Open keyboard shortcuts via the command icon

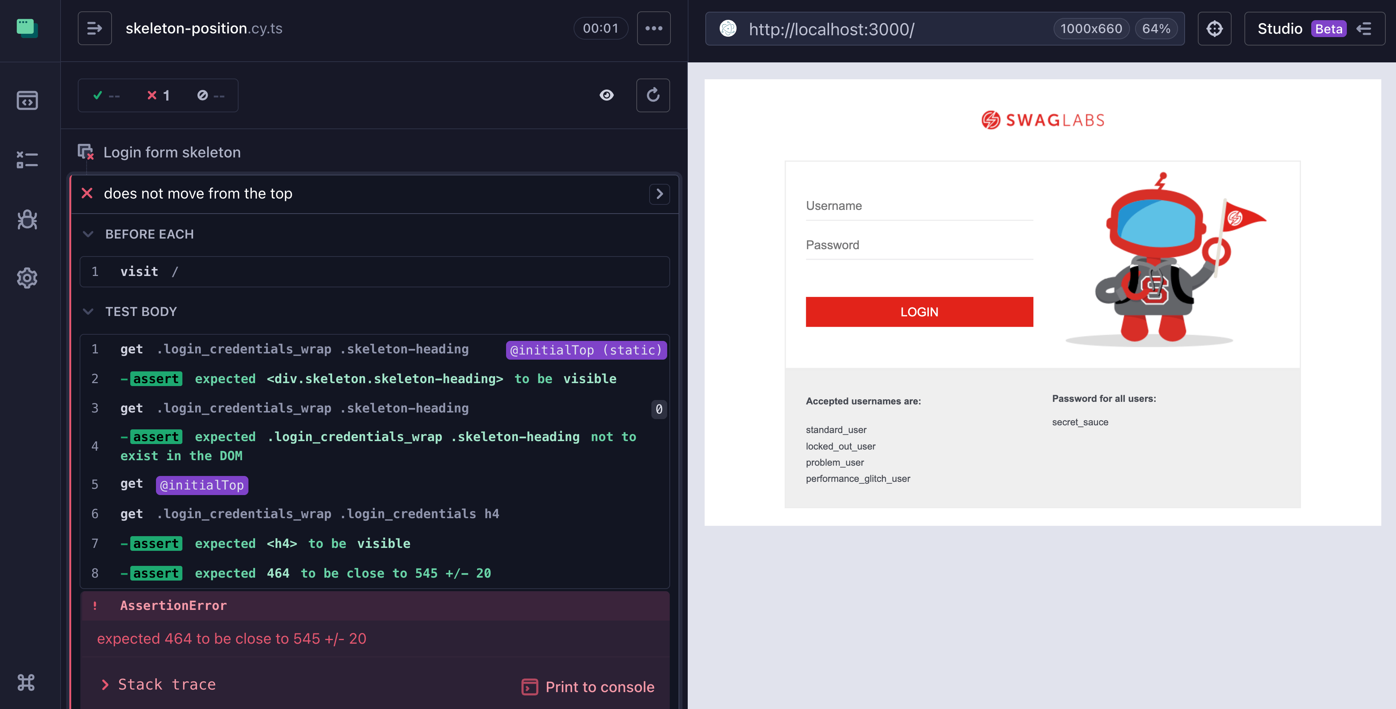26,682
